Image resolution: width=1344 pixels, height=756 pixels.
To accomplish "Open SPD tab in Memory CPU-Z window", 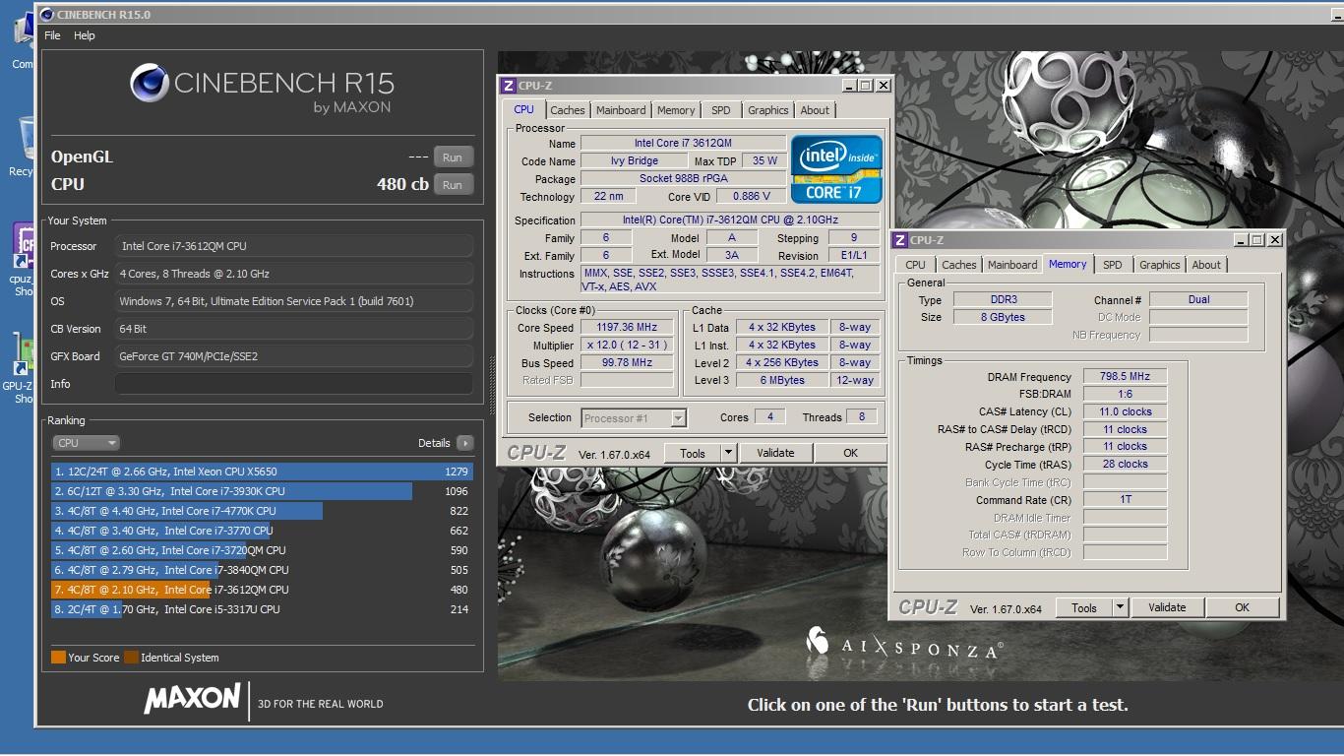I will pyautogui.click(x=1113, y=265).
